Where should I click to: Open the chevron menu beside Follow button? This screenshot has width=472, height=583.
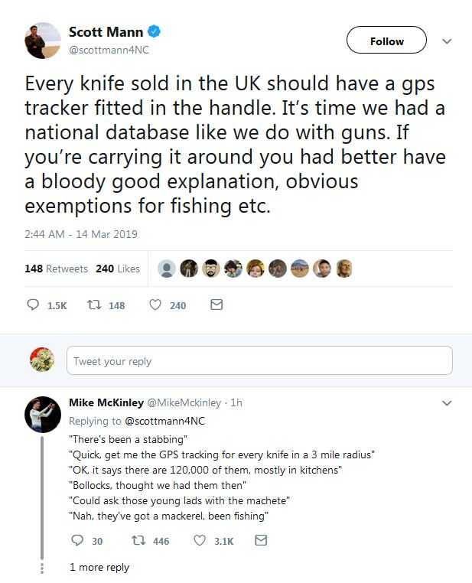point(448,41)
